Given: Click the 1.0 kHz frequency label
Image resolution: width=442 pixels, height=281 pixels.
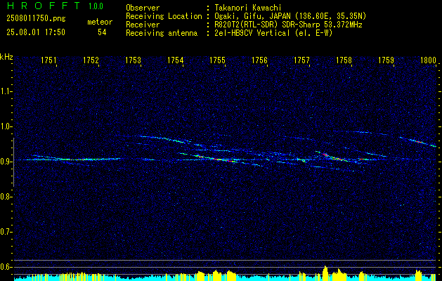Looking at the screenshot, I should pos(6,126).
